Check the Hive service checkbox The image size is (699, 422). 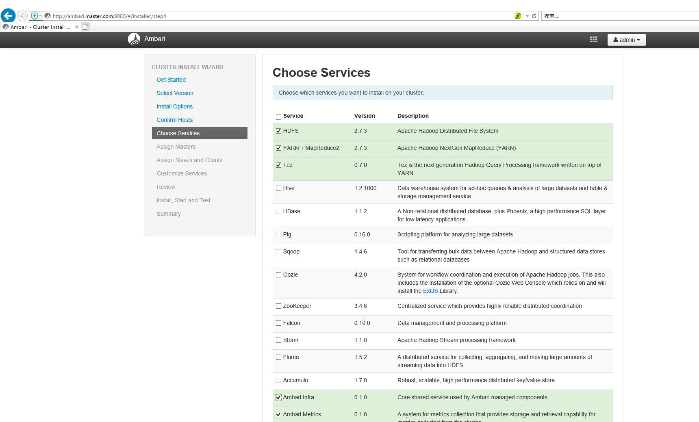point(278,188)
